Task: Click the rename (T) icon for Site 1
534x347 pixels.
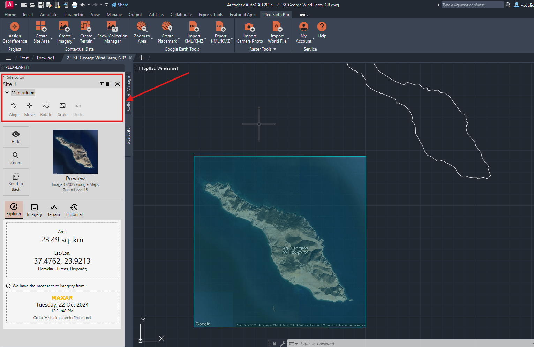Action: tap(102, 84)
